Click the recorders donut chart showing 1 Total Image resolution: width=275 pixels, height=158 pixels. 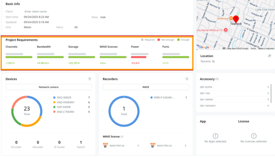pyautogui.click(x=124, y=111)
